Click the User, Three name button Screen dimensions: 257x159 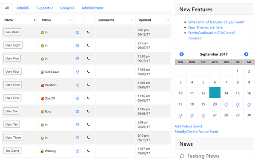(13, 138)
